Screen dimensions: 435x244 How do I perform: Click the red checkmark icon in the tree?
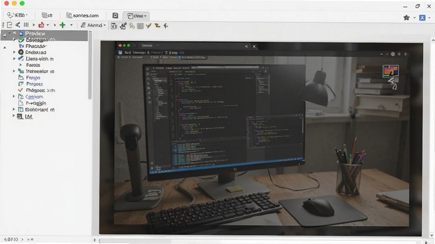pos(21,90)
